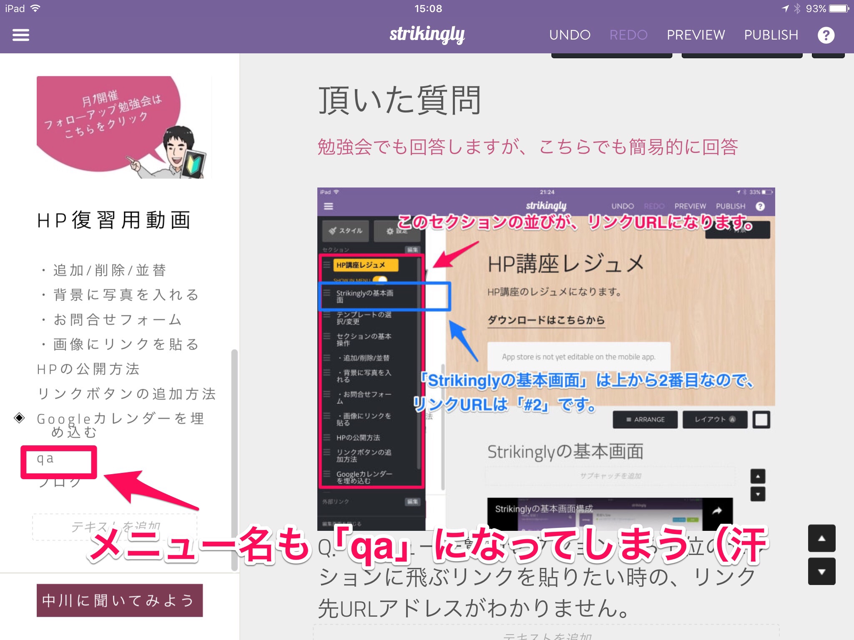Move section up with arrow button
Image resolution: width=854 pixels, height=640 pixels.
coord(821,538)
